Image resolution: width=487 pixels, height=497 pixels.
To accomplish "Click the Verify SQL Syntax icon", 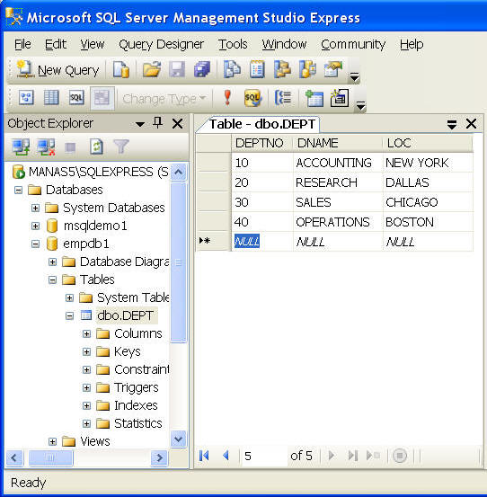I will click(x=252, y=98).
